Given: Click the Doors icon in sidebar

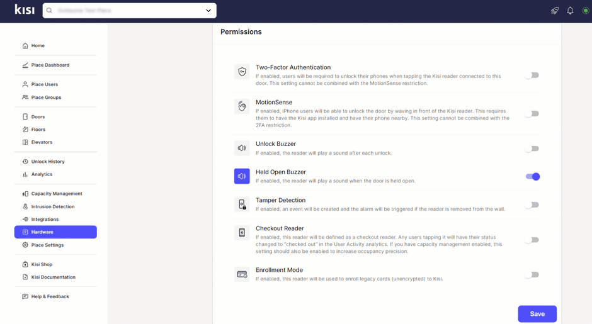Looking at the screenshot, I should click(25, 116).
